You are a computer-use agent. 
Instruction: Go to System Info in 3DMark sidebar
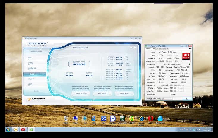(32, 68)
